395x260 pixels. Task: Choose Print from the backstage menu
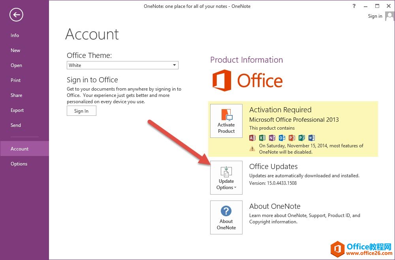pos(15,80)
